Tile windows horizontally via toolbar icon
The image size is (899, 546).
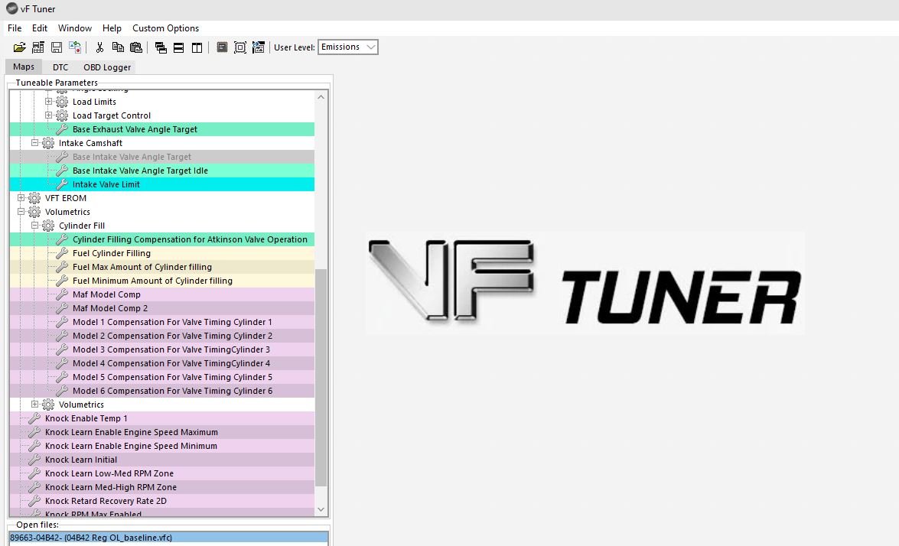point(179,47)
